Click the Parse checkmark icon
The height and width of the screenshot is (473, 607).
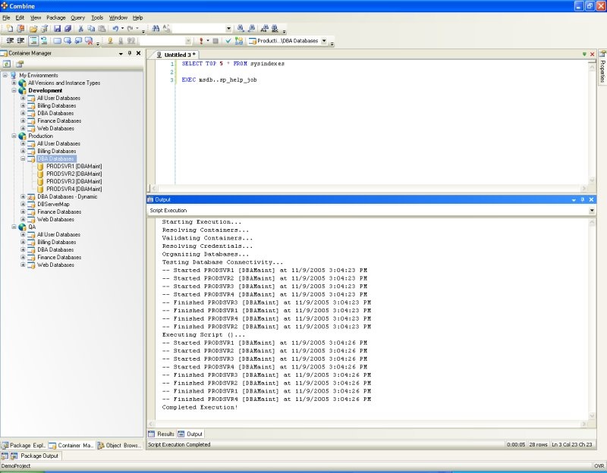click(228, 41)
